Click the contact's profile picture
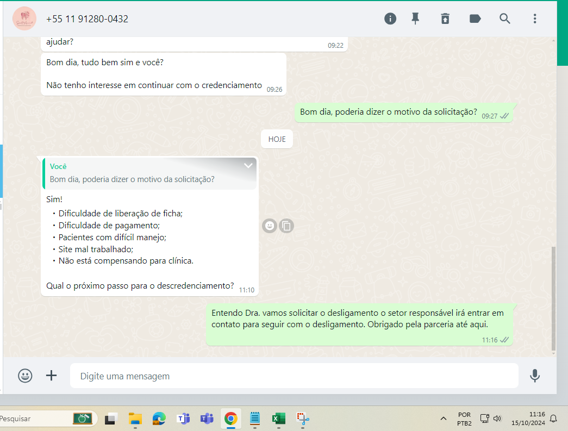Viewport: 568px width, 431px height. point(24,19)
